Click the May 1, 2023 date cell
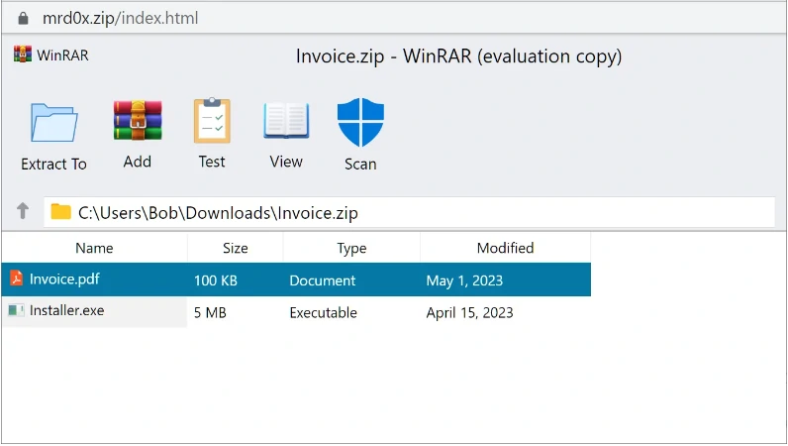 (464, 280)
